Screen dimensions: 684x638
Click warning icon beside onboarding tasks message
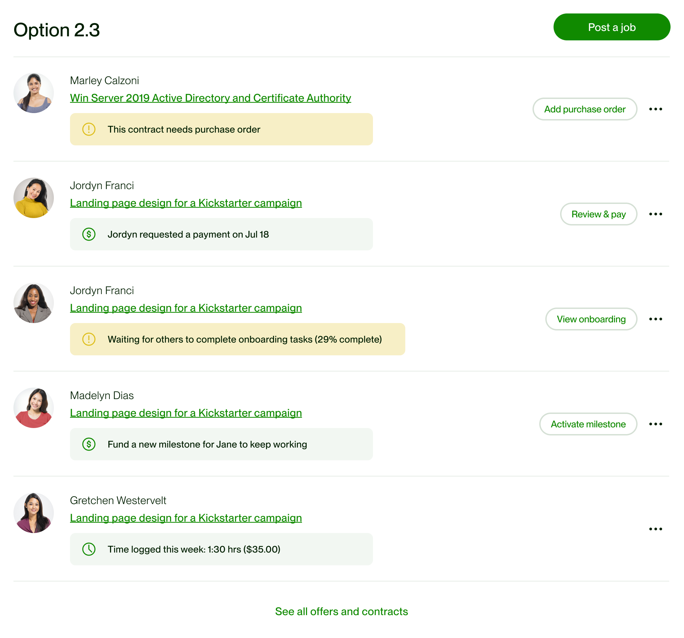pos(89,339)
